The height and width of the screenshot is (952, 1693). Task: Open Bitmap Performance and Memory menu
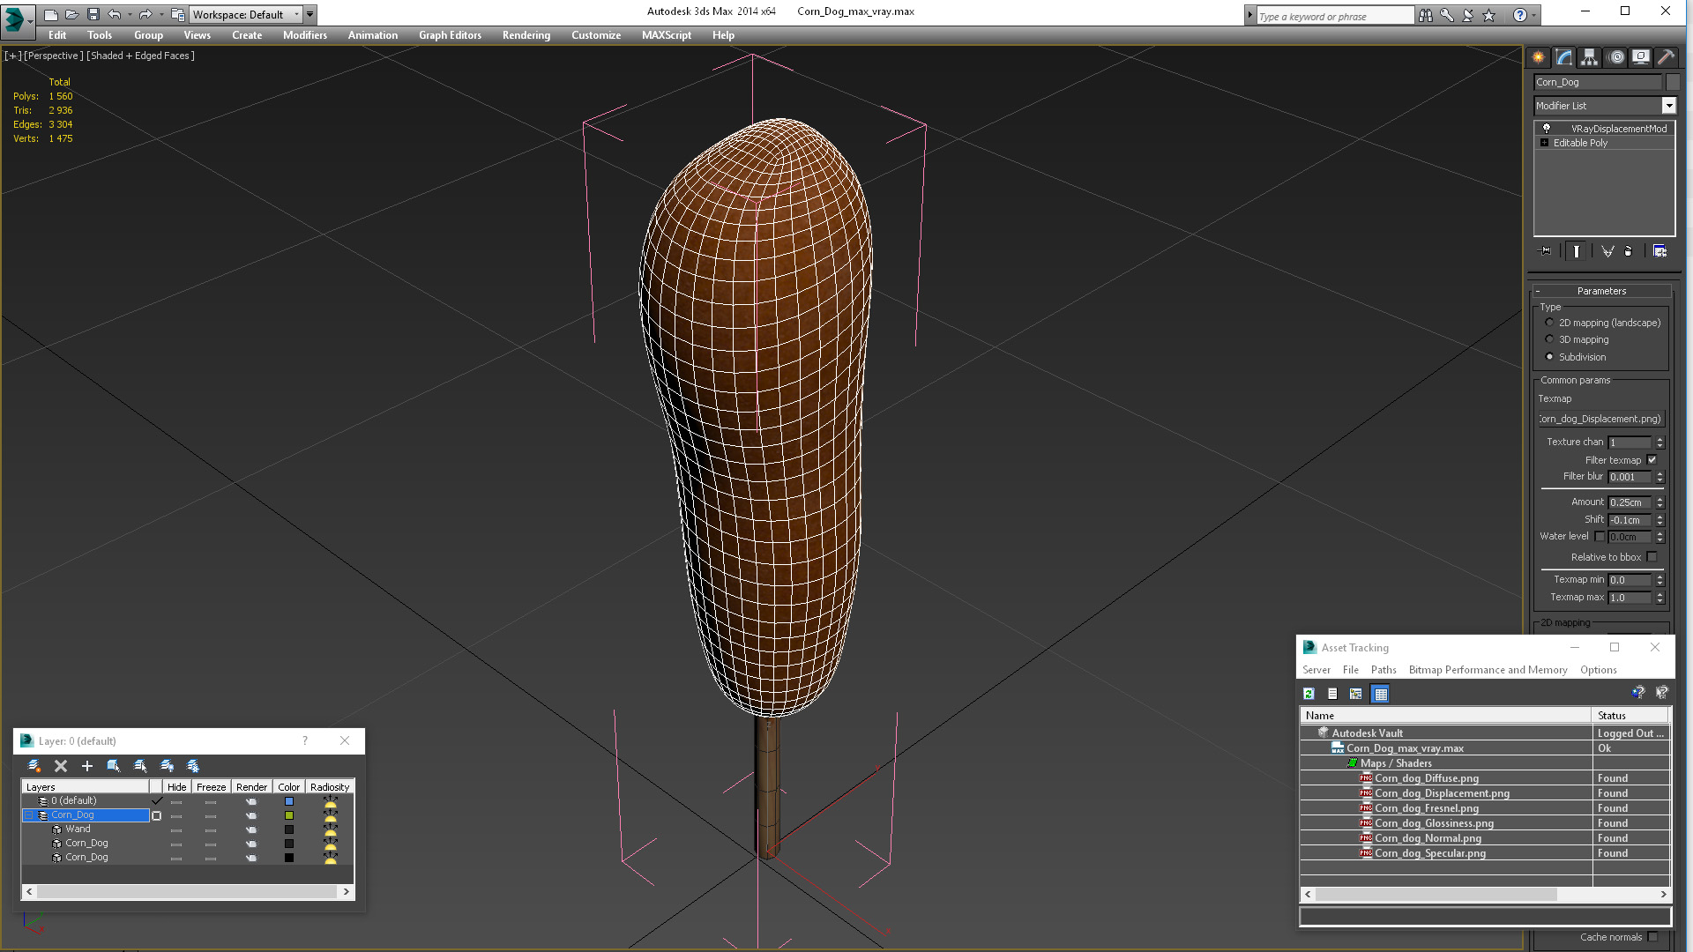[x=1488, y=670]
